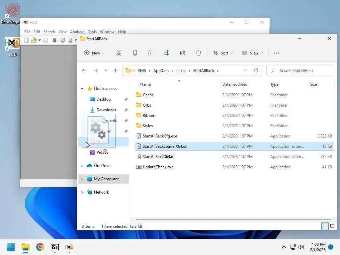Expand the OneDrive tree node

point(82,166)
